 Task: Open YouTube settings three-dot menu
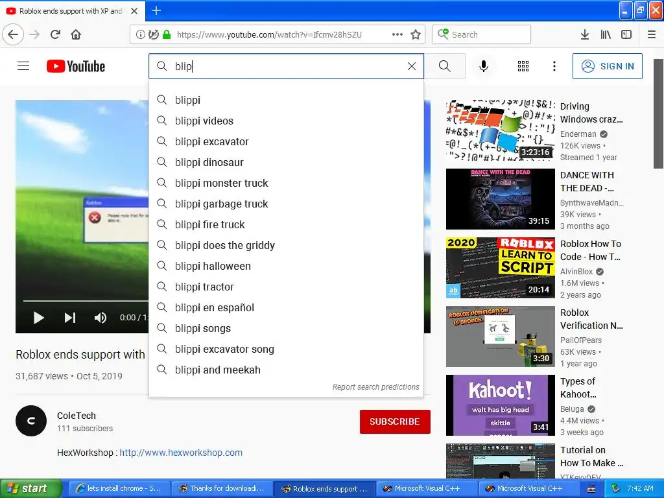click(554, 66)
